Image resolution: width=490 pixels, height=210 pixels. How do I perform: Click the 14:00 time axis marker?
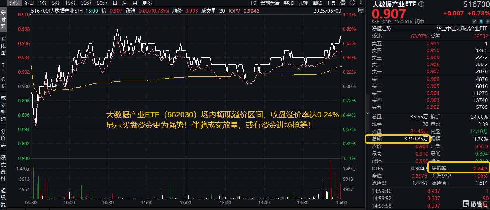(263, 202)
